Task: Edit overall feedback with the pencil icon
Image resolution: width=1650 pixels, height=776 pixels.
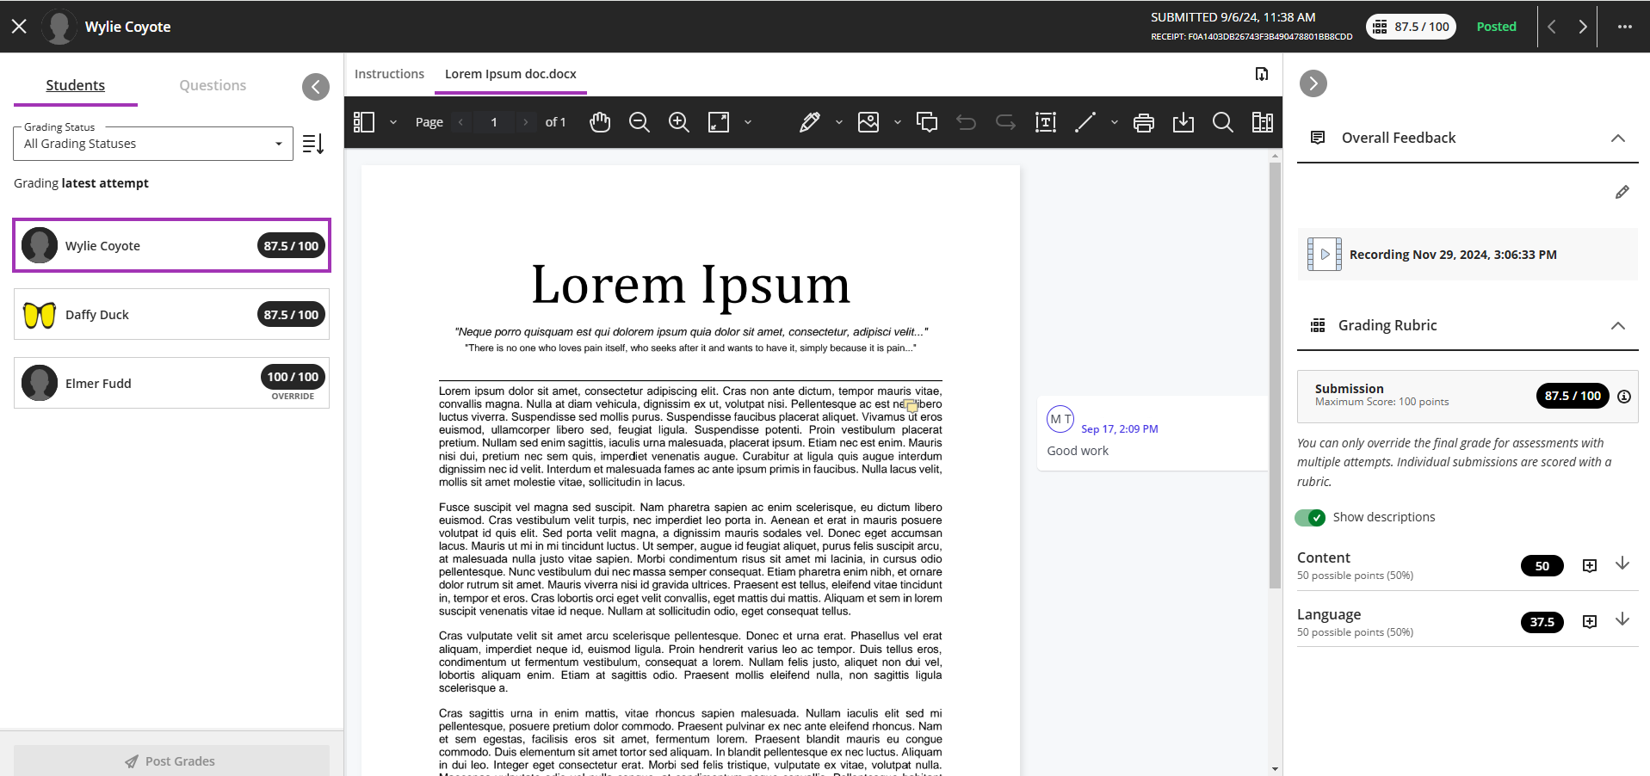Action: click(x=1622, y=191)
